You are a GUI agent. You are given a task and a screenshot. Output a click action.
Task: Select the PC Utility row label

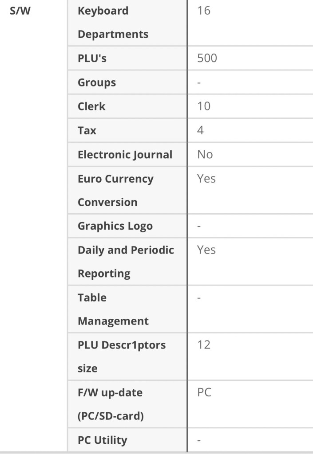(102, 440)
